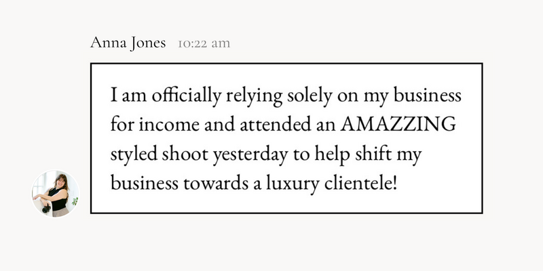Click the word relying in the message

[254, 96]
